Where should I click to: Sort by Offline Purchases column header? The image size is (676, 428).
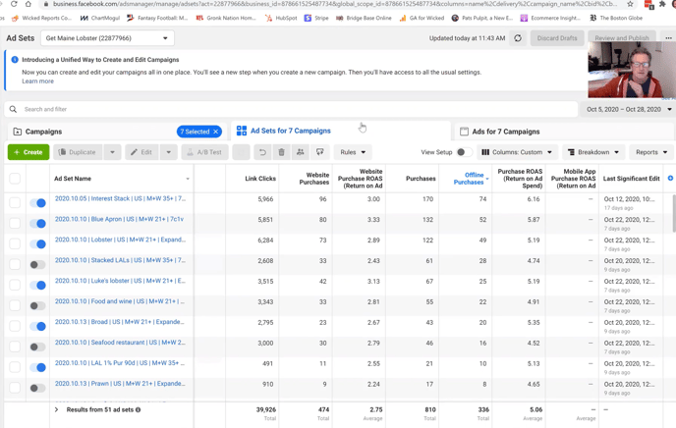469,179
